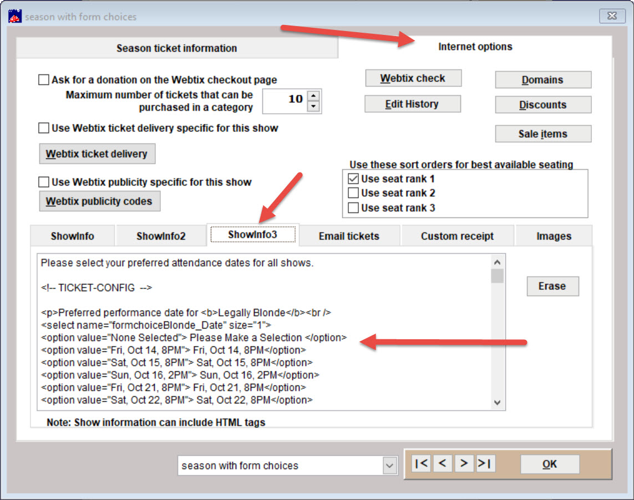This screenshot has width=634, height=500.
Task: Decrease maximum tickets with spinner down arrow
Action: [313, 106]
